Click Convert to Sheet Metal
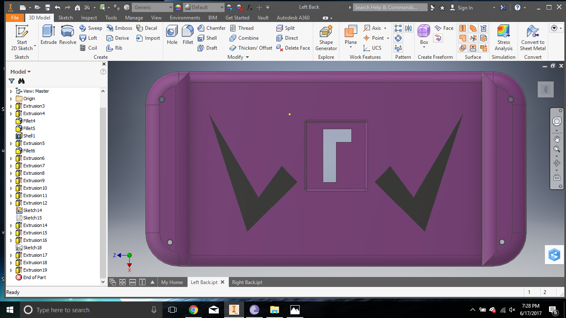This screenshot has width=566, height=318. click(533, 38)
